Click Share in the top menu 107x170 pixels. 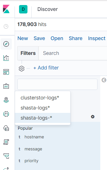[76, 38]
